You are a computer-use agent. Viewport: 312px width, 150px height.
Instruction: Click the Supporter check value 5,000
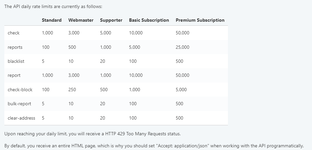point(105,33)
